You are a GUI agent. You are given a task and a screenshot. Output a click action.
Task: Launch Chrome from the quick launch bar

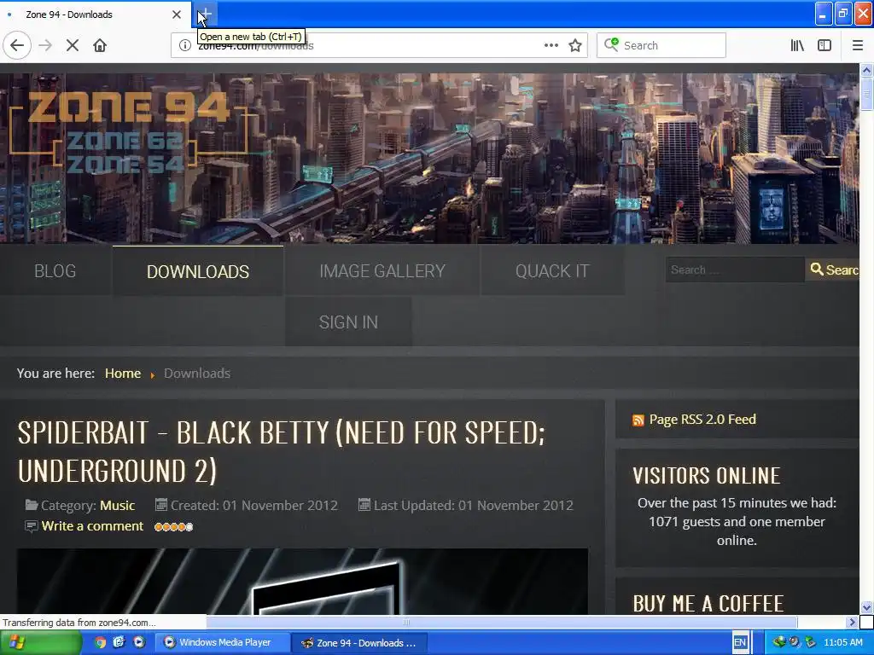tap(100, 642)
